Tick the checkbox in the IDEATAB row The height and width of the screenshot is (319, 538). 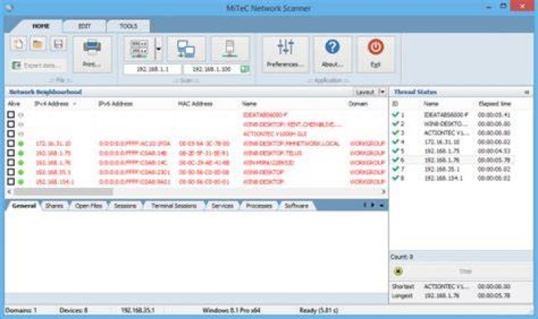pyautogui.click(x=11, y=115)
